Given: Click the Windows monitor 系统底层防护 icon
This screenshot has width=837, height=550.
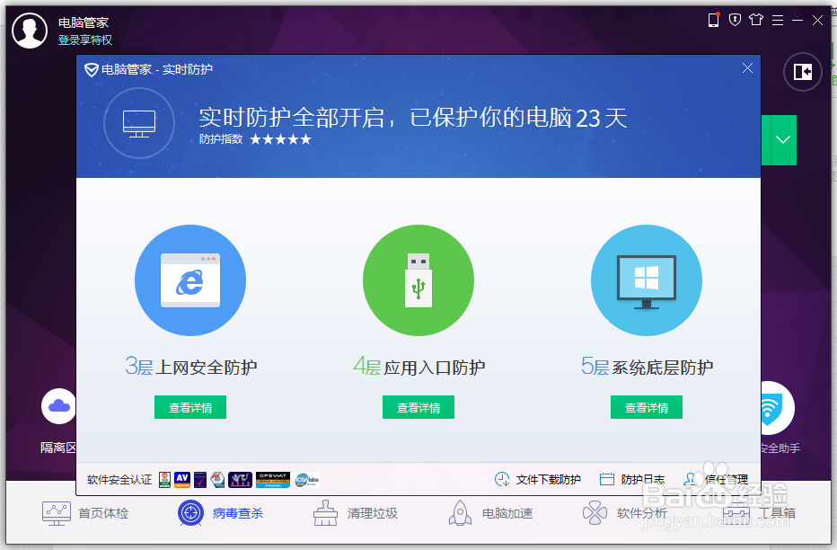Looking at the screenshot, I should 647,280.
